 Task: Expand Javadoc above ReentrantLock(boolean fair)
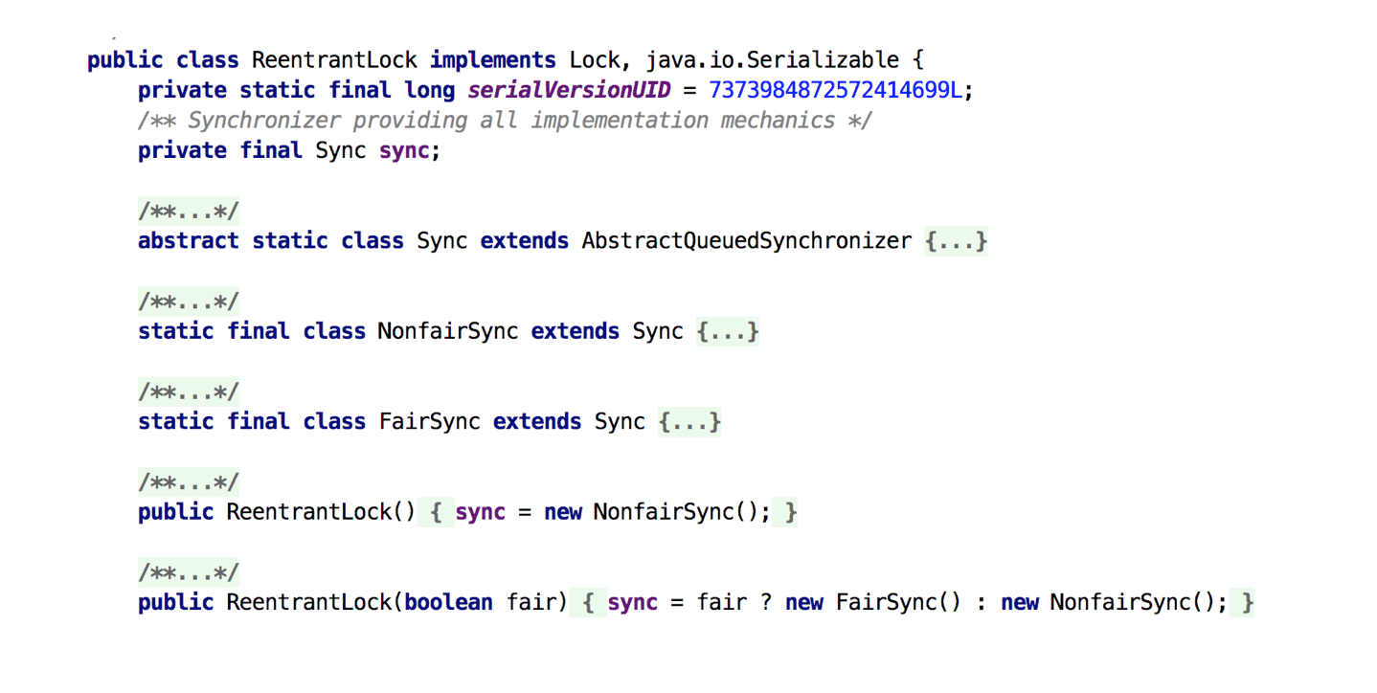click(x=188, y=571)
